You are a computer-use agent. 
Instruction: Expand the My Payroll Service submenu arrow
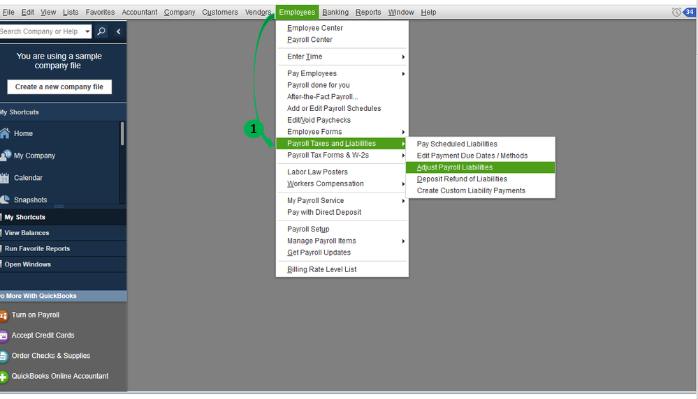[403, 201]
